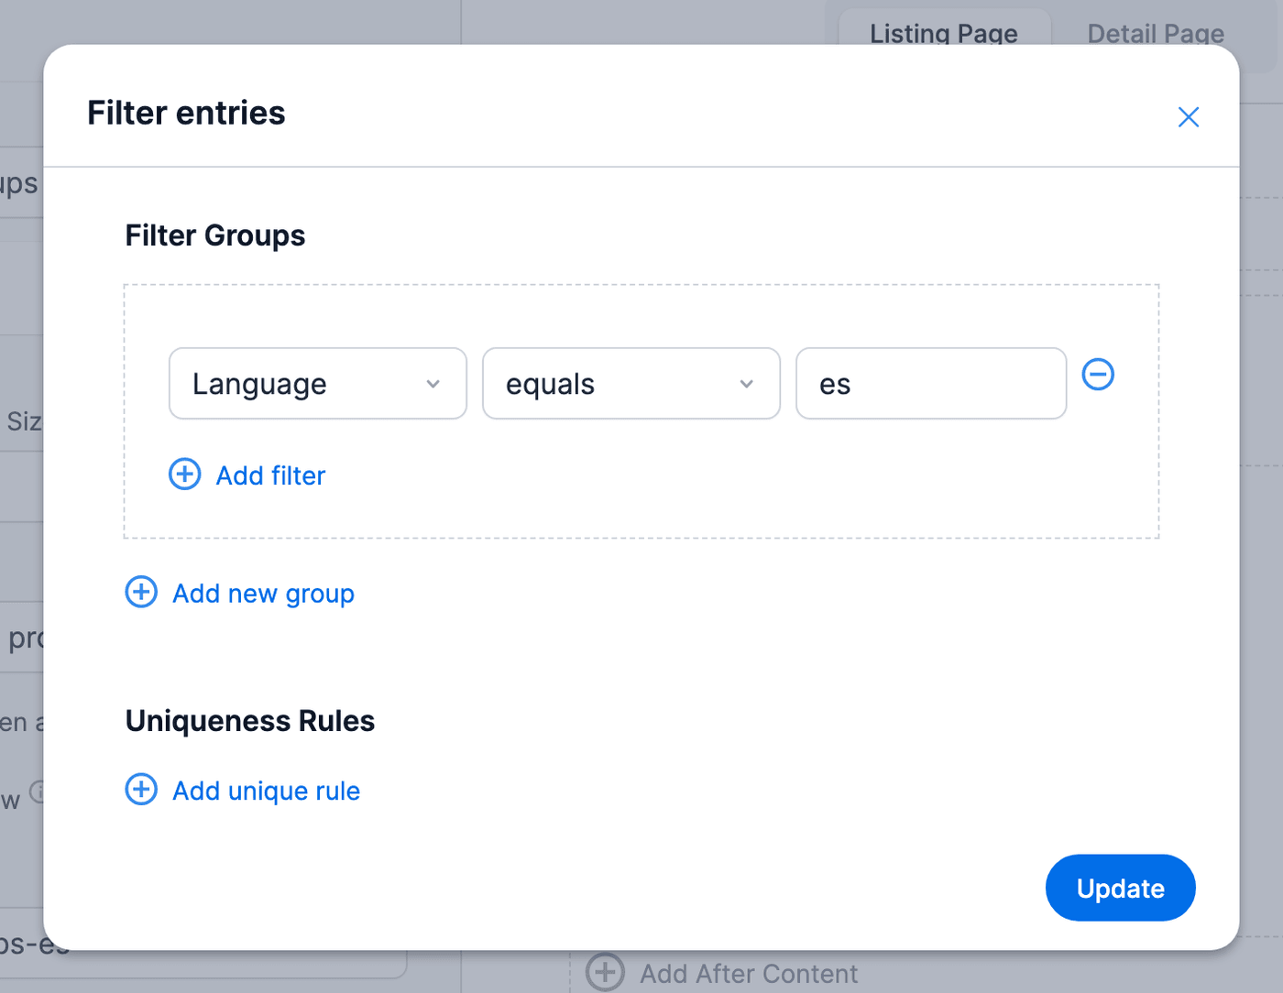Click the Uniqueness Rules heading
Viewport: 1283px width, 993px height.
click(x=250, y=721)
